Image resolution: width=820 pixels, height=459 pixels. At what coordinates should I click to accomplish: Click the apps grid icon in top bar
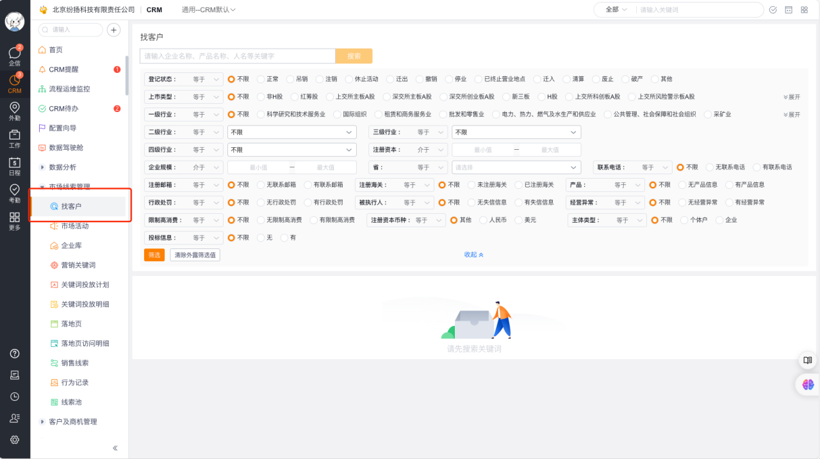coord(804,10)
